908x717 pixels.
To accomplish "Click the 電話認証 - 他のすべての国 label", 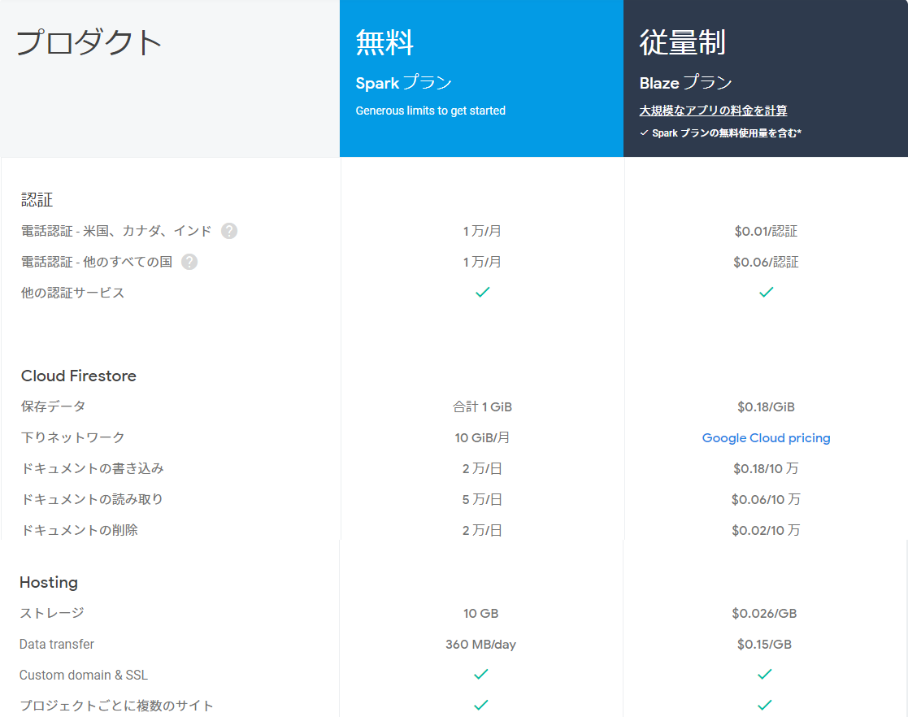I will pyautogui.click(x=97, y=262).
